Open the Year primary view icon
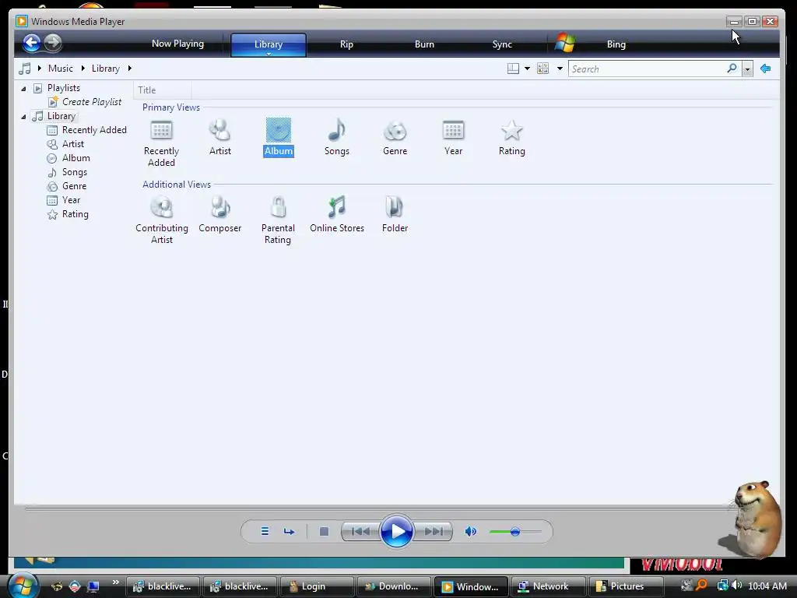The height and width of the screenshot is (598, 797). click(x=453, y=131)
